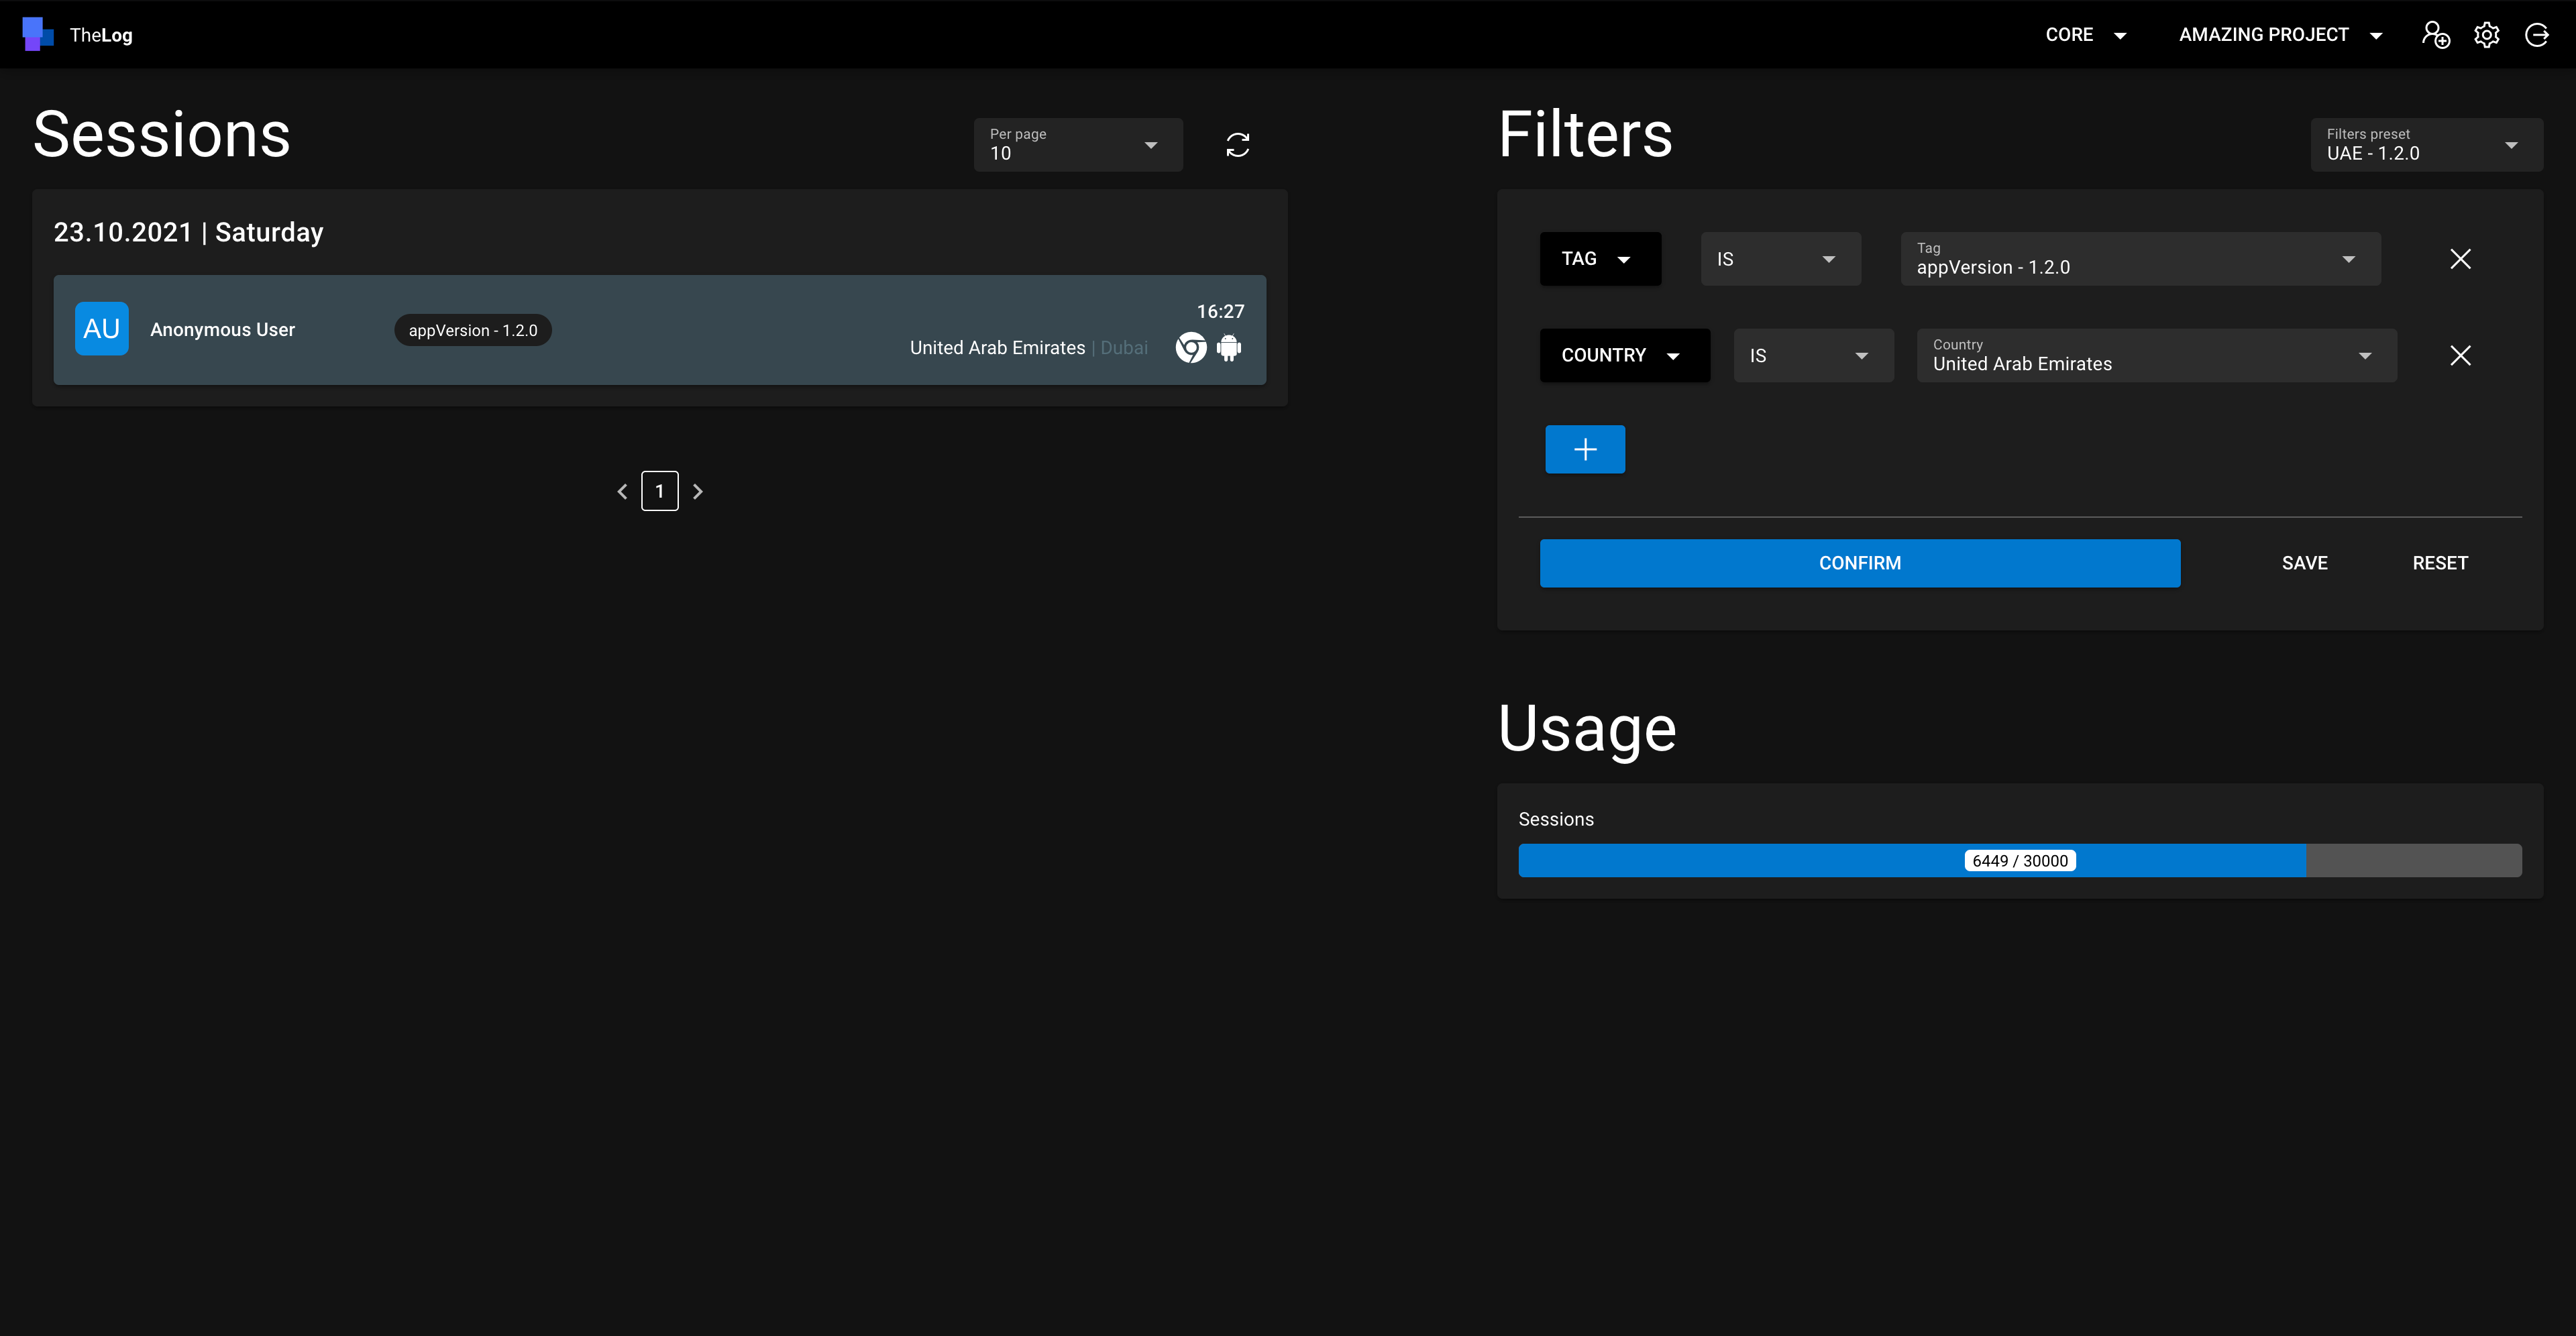This screenshot has width=2576, height=1336.
Task: Open the Anonymous User session row
Action: pos(659,330)
